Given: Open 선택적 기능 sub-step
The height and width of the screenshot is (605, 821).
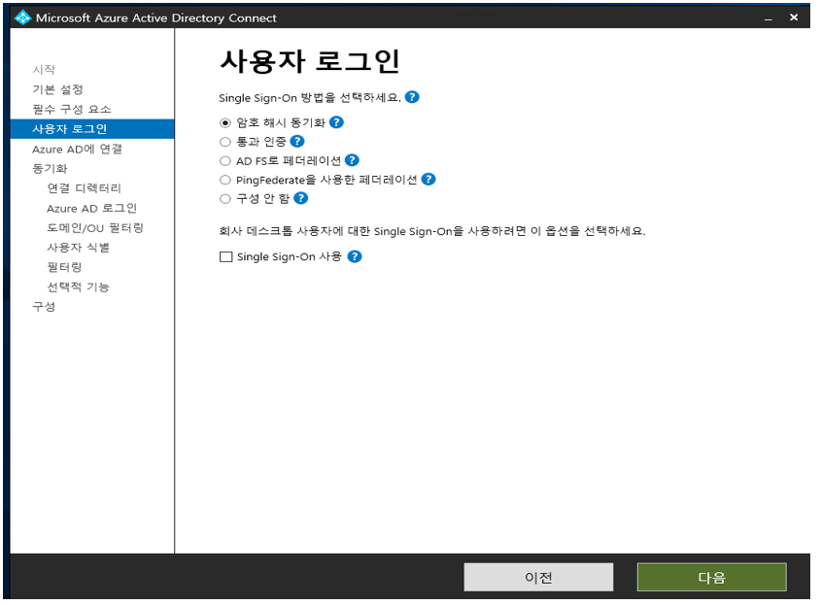Looking at the screenshot, I should point(79,286).
